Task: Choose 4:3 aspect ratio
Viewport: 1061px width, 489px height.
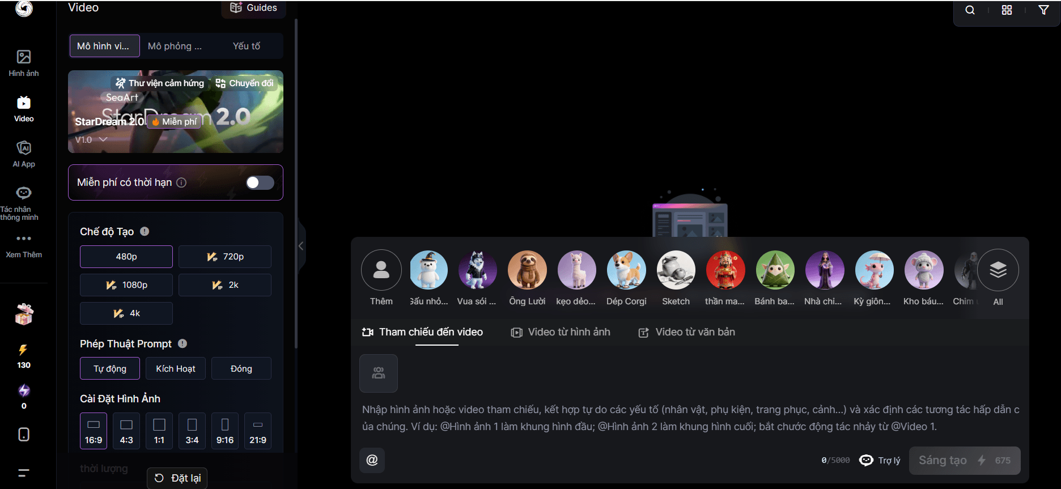Action: (126, 431)
